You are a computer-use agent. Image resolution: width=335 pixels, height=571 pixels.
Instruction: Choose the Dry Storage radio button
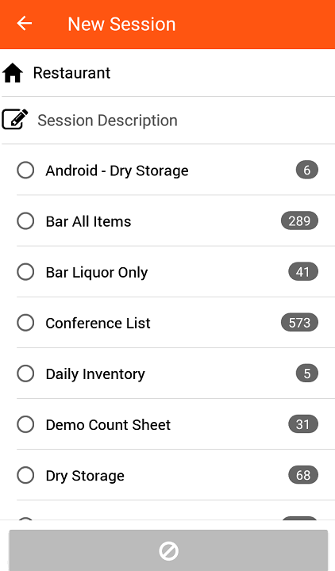click(x=25, y=475)
